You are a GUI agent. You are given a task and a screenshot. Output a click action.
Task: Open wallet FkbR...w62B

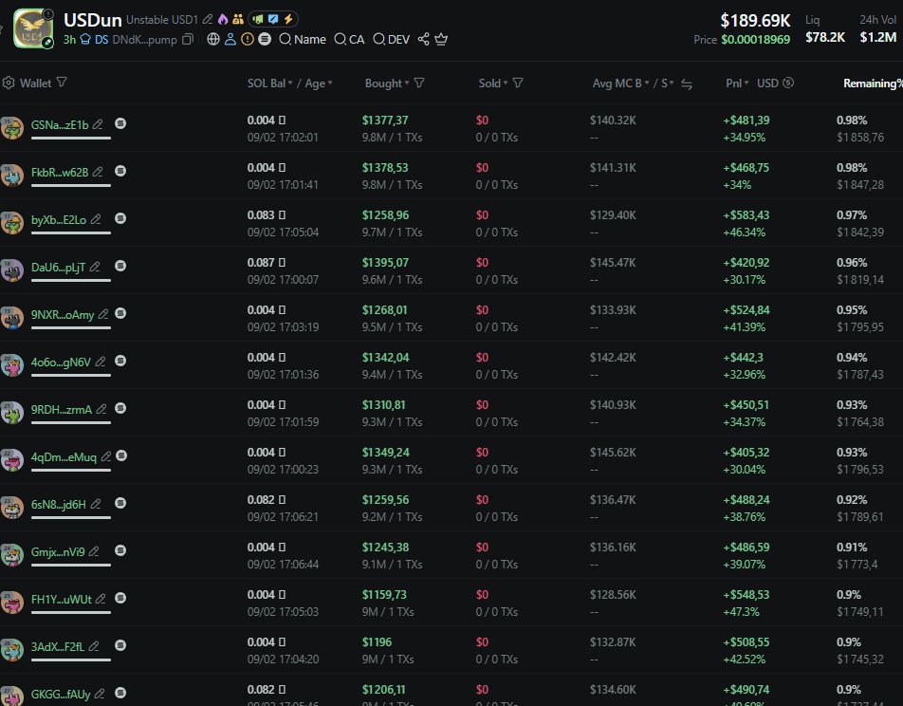point(60,172)
